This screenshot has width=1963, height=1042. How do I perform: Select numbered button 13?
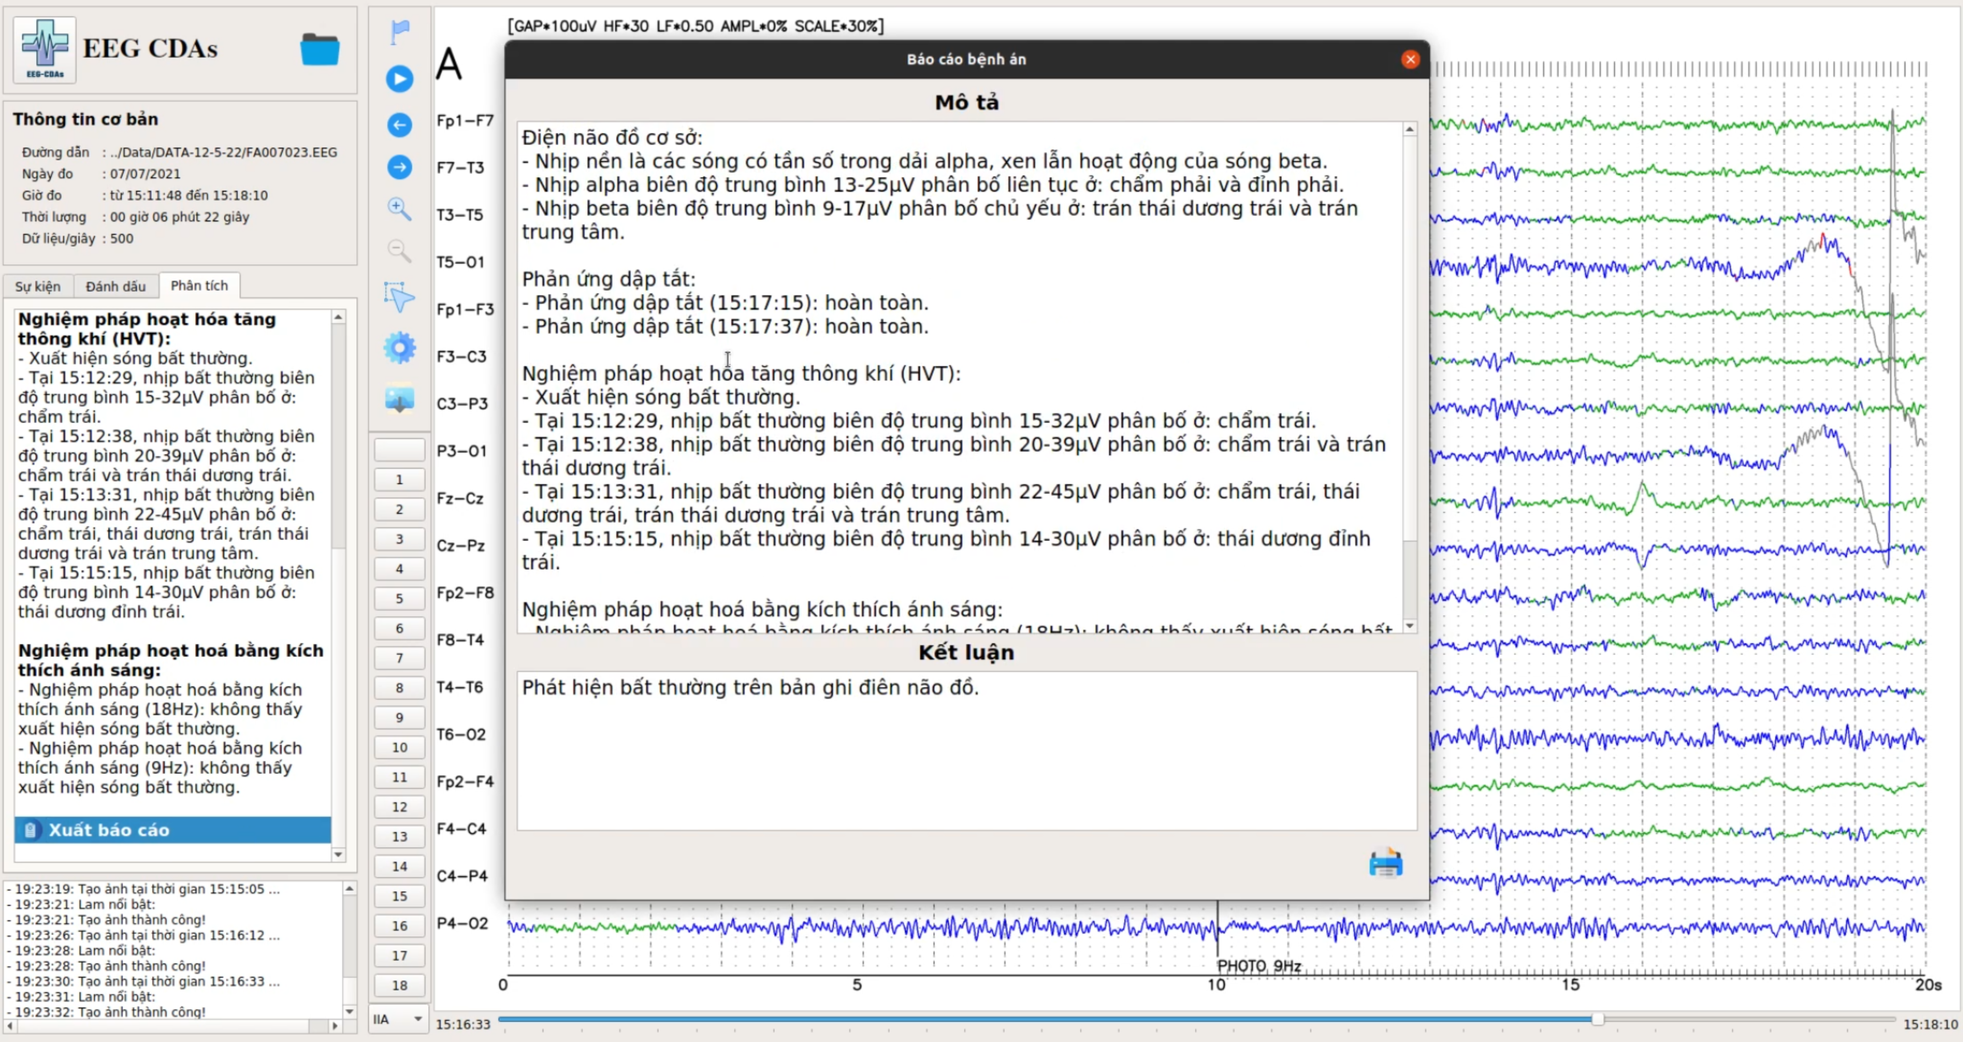pos(399,836)
